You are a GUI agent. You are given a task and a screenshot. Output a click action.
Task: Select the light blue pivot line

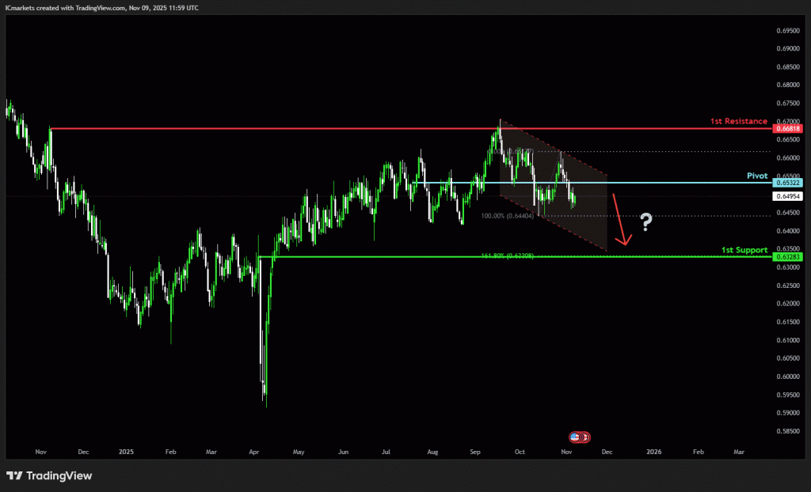click(673, 183)
